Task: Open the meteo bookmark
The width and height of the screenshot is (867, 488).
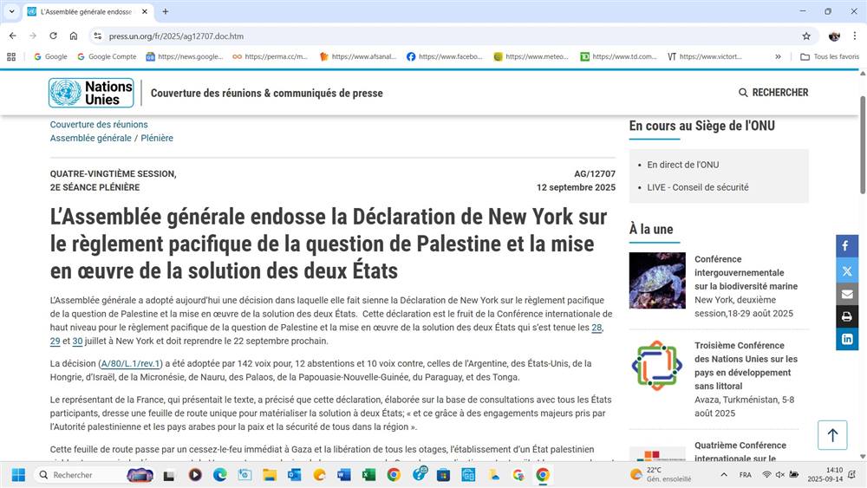Action: pos(531,56)
